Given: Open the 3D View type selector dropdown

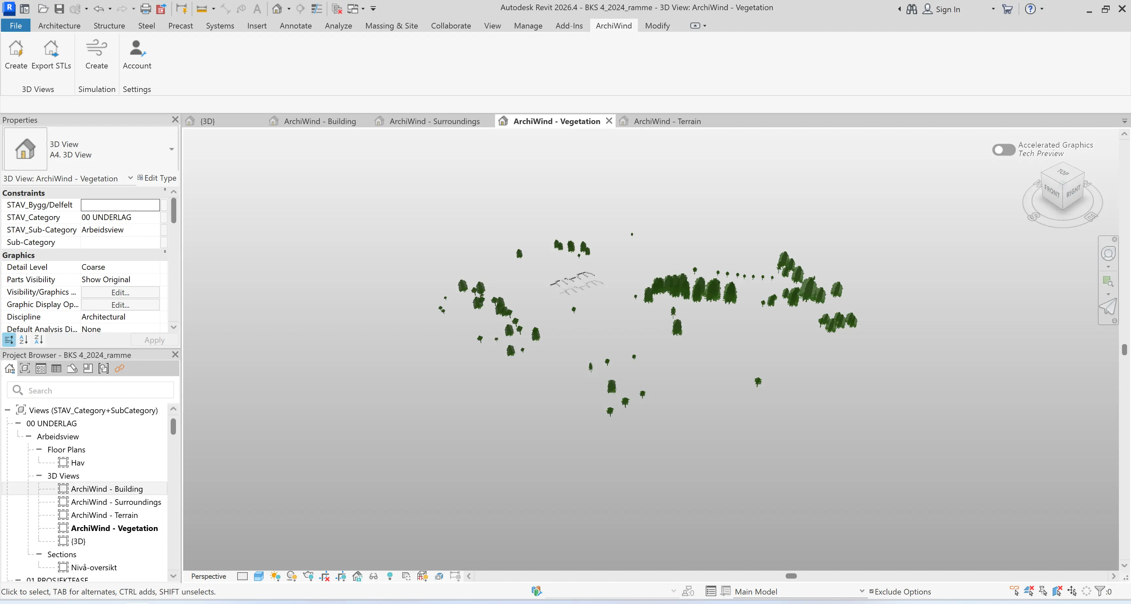Looking at the screenshot, I should click(x=171, y=150).
